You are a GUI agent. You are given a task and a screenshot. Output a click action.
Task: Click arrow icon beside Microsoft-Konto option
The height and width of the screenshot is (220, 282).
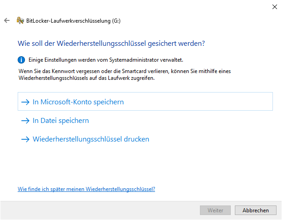point(25,102)
